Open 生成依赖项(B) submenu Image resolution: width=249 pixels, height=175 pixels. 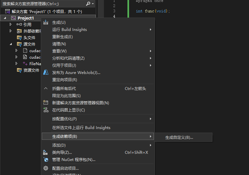[98, 136]
